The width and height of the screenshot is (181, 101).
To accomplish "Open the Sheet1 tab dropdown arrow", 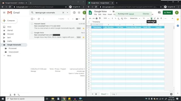I will click(108, 94).
